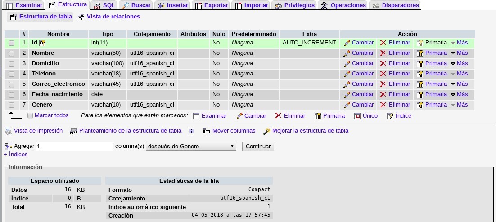Open the Privilegios tab
The width and height of the screenshot is (496, 222).
(x=294, y=5)
